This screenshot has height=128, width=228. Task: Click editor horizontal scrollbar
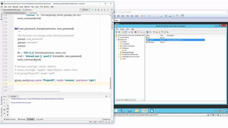pos(37,91)
